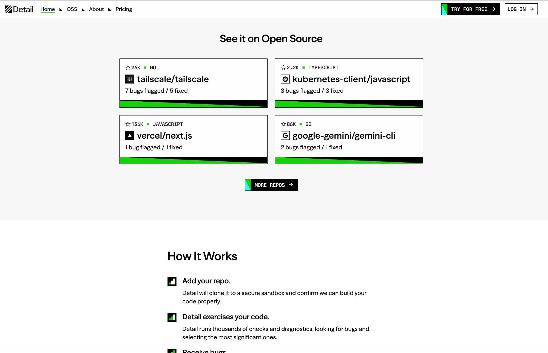The width and height of the screenshot is (548, 353).
Task: Click the MORE REPOS button
Action: (x=271, y=185)
